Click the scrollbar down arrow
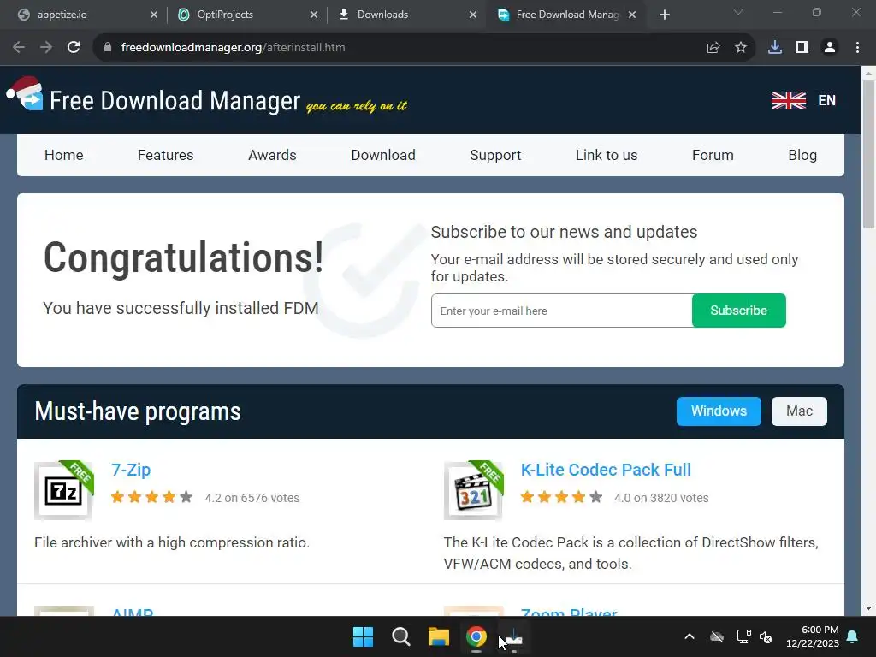This screenshot has height=657, width=876. click(x=868, y=608)
